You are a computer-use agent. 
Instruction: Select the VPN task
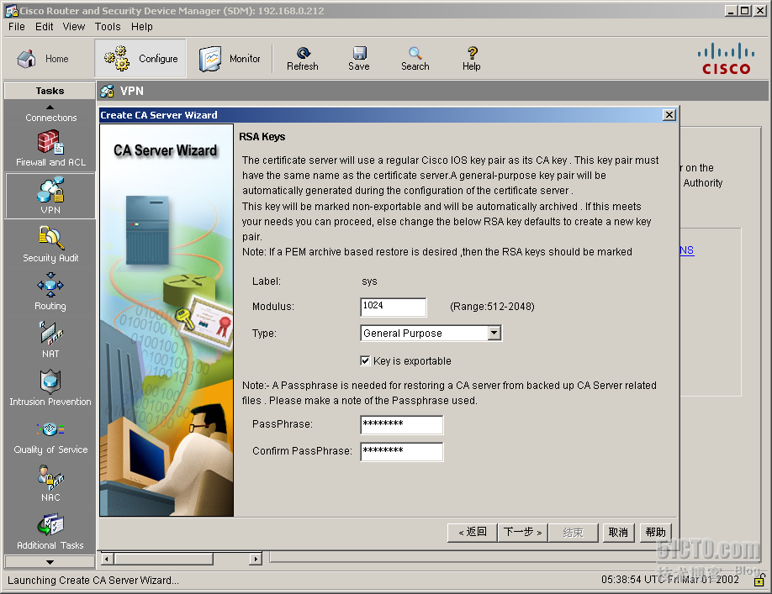point(50,196)
